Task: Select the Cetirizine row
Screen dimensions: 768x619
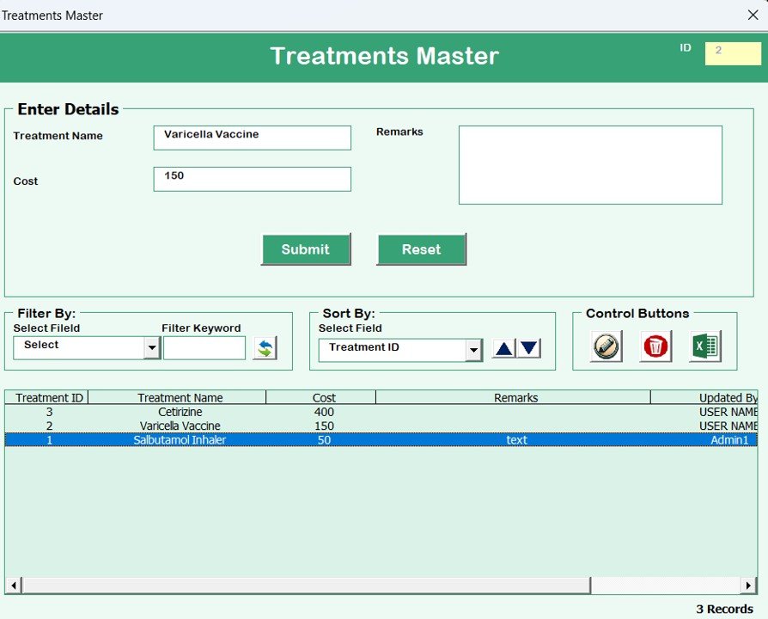Action: click(381, 412)
